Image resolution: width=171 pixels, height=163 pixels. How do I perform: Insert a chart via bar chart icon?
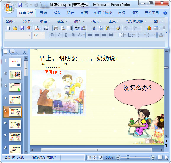[x=149, y=28]
